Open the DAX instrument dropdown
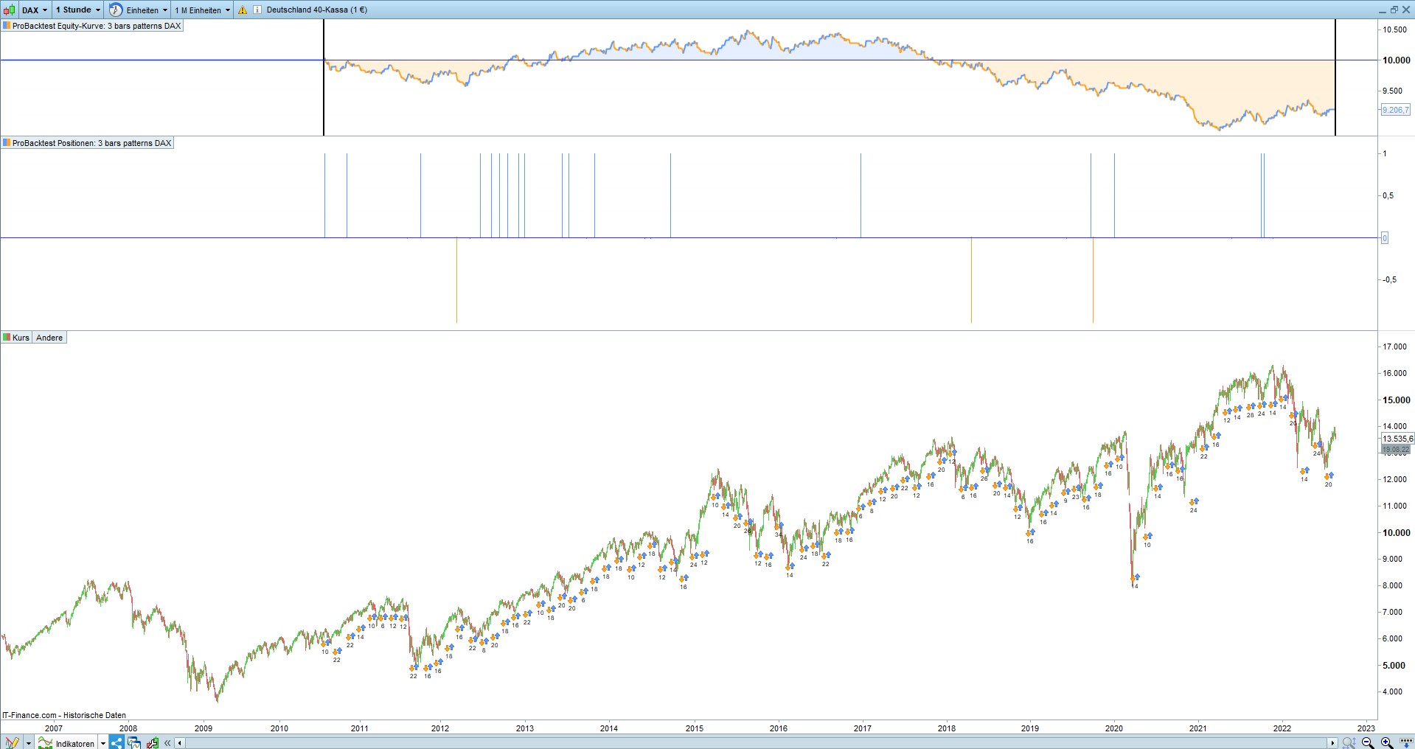 35,10
